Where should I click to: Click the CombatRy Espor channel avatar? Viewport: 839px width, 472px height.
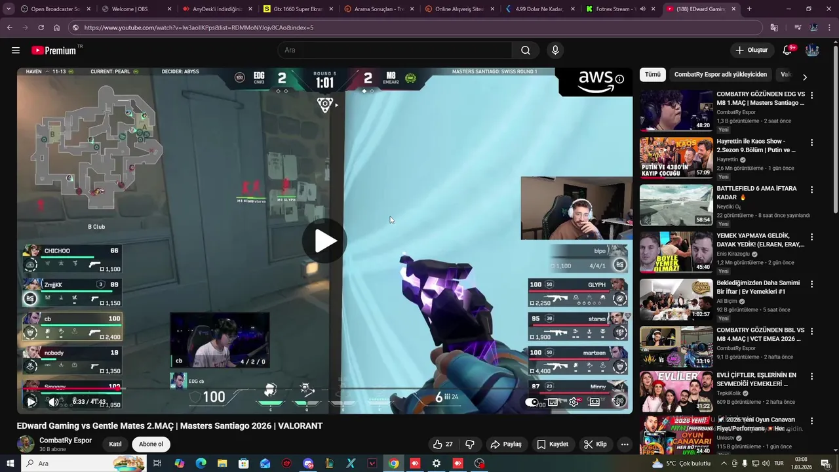pyautogui.click(x=26, y=444)
